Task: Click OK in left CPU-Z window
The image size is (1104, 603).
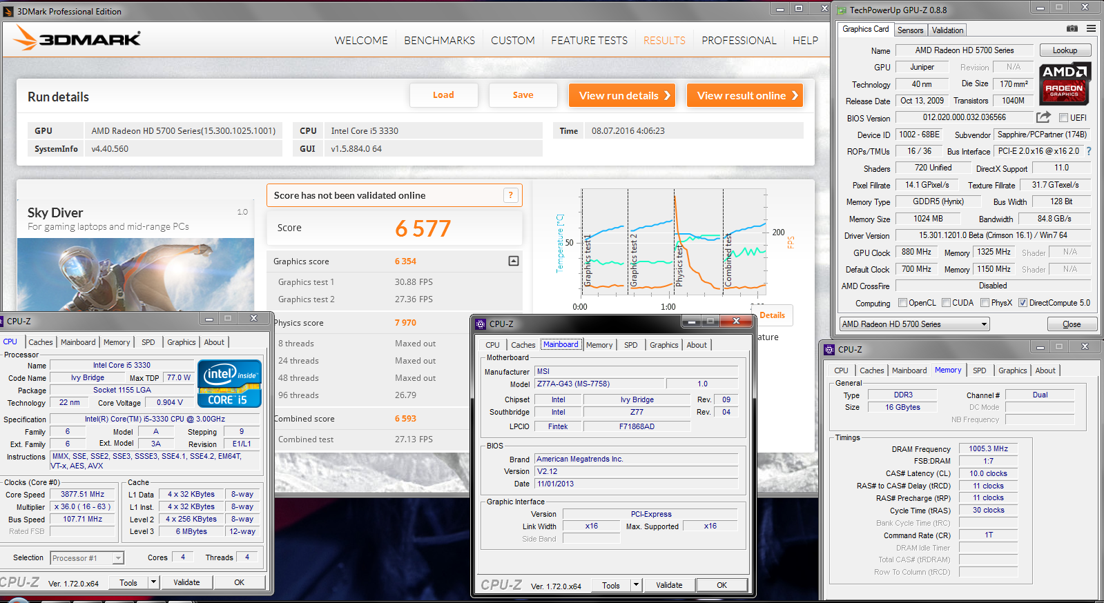Action: click(239, 582)
